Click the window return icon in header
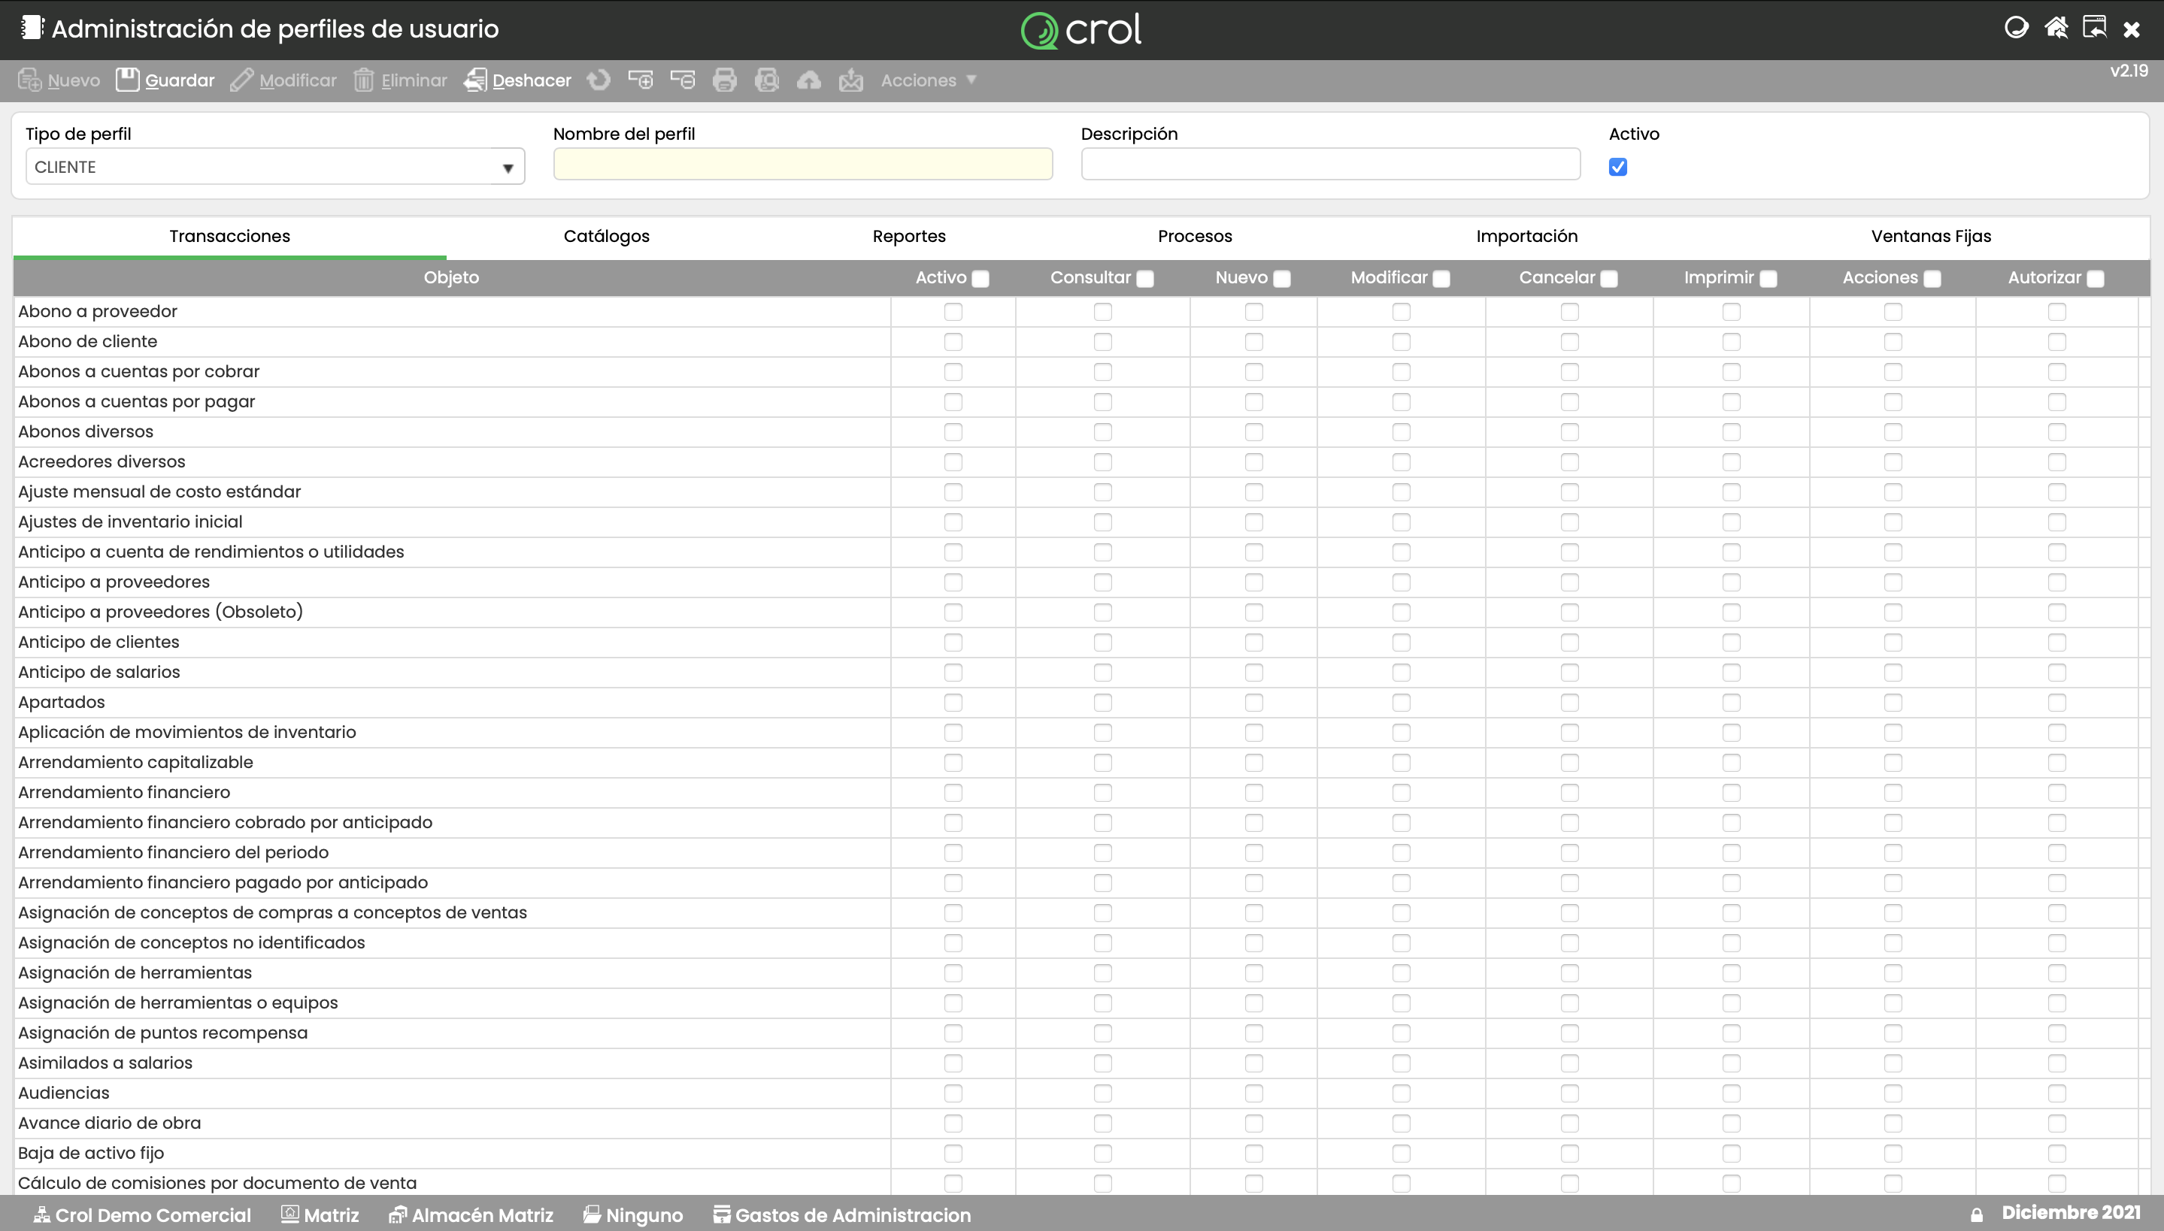The image size is (2164, 1231). [x=2095, y=28]
